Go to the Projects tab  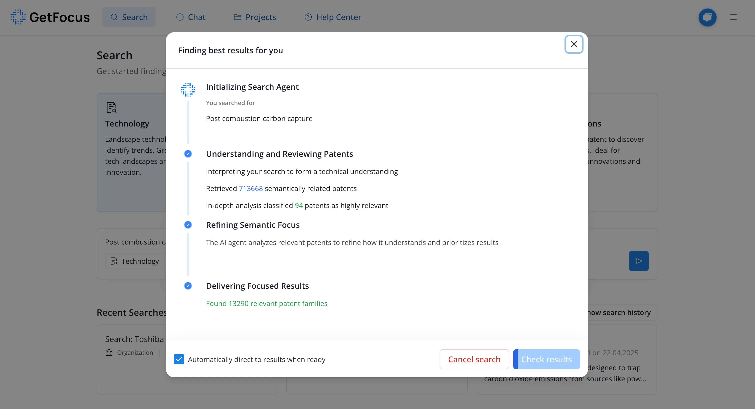255,17
